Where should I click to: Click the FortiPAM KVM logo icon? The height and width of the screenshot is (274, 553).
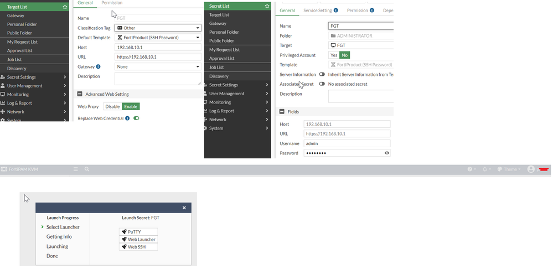click(4, 169)
